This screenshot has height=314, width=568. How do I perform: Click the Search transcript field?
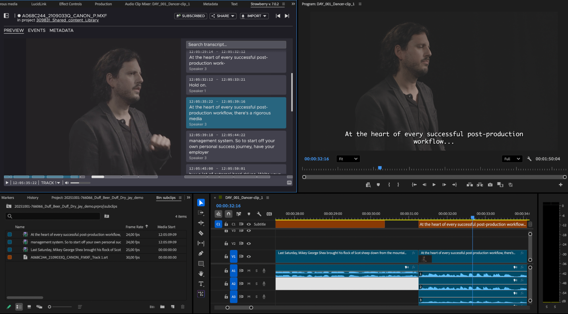pyautogui.click(x=236, y=45)
